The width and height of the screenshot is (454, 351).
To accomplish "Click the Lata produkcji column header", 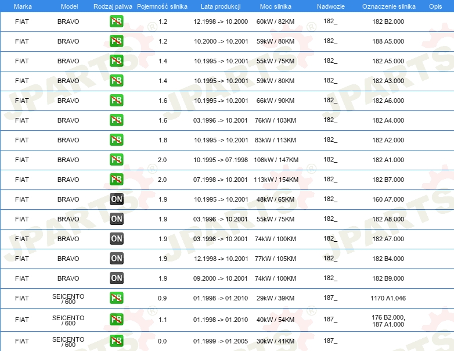I will pos(221,6).
